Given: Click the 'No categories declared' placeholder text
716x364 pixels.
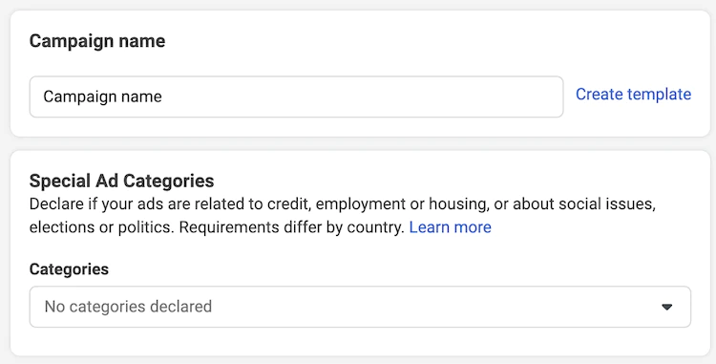Looking at the screenshot, I should [128, 307].
